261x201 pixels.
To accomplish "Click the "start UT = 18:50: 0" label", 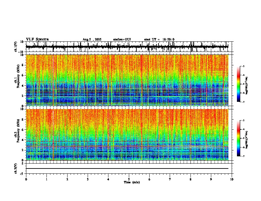I will pyautogui.click(x=159, y=39).
